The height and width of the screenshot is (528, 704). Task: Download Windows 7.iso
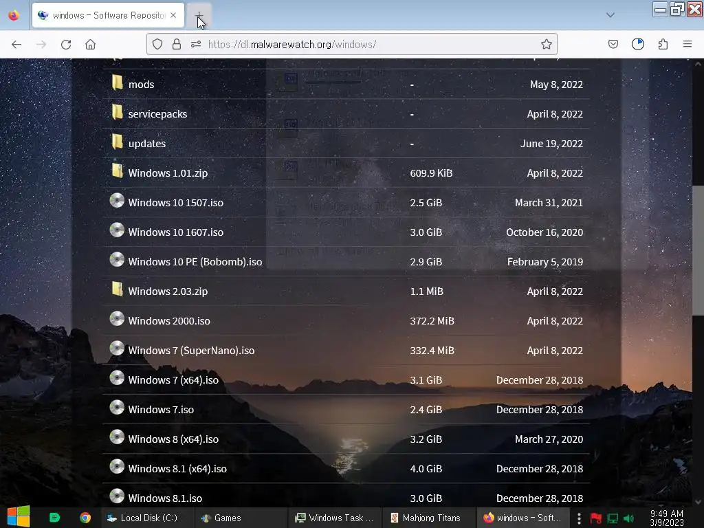161,410
